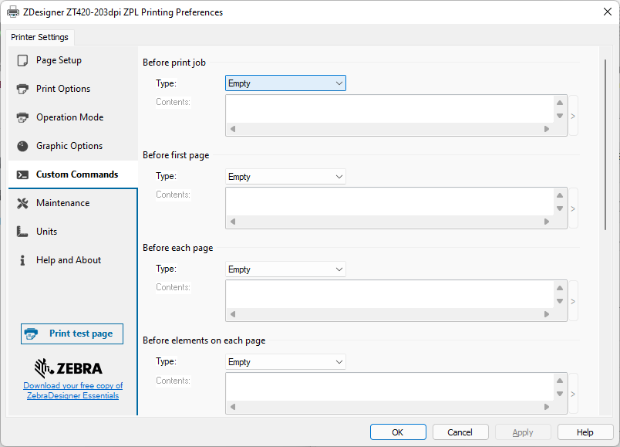Click the Graphic Options palette icon
This screenshot has height=447, width=620.
tap(22, 146)
